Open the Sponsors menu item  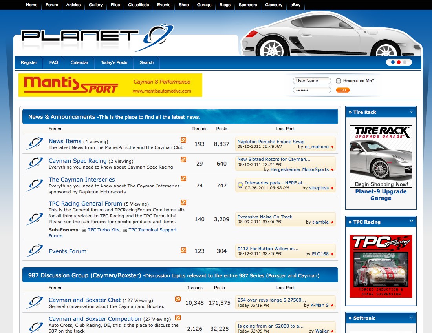coord(248,5)
